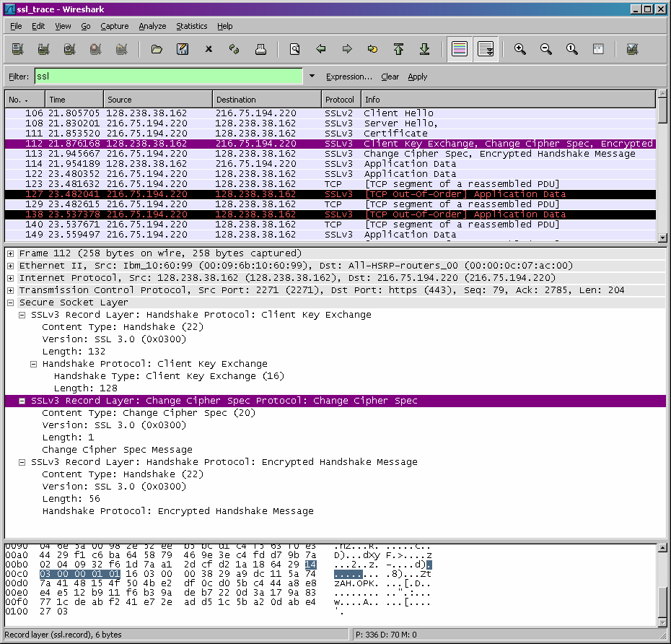Open the Help menu
The height and width of the screenshot is (644, 671).
click(x=224, y=26)
